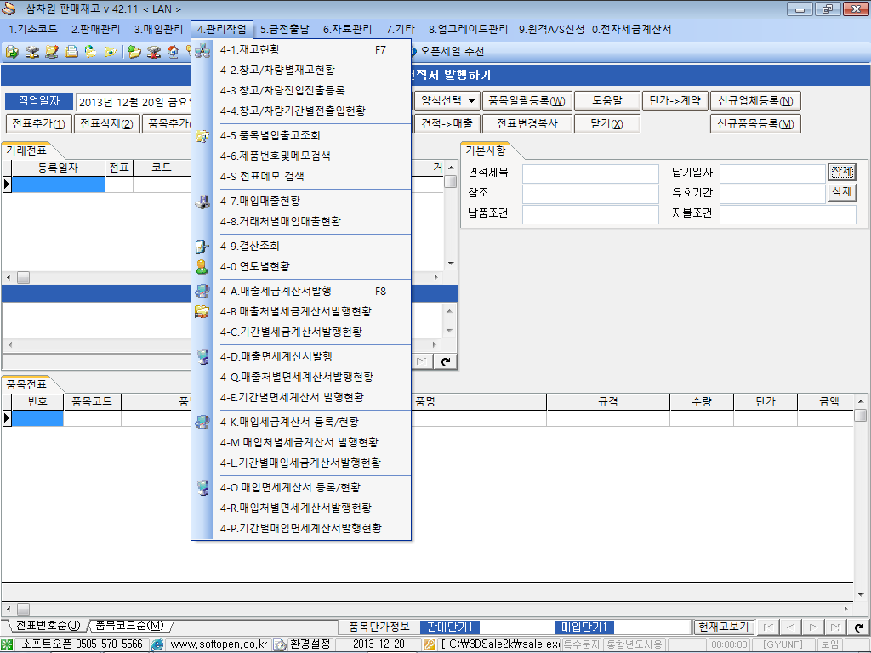871x653 pixels.
Task: Click the network icon beside 4-1.재고현황
Action: pyautogui.click(x=202, y=50)
